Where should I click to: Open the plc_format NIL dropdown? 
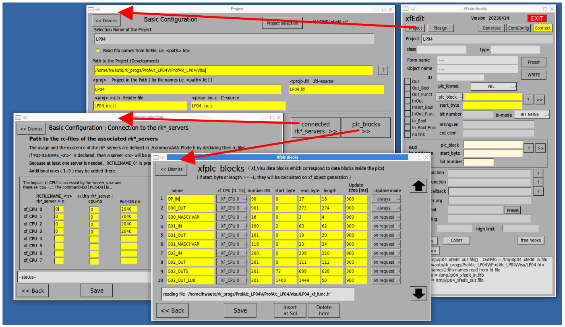pyautogui.click(x=493, y=86)
